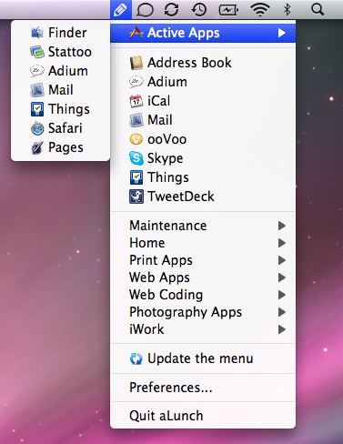Click the Safari compass icon
343x444 pixels.
tap(37, 128)
